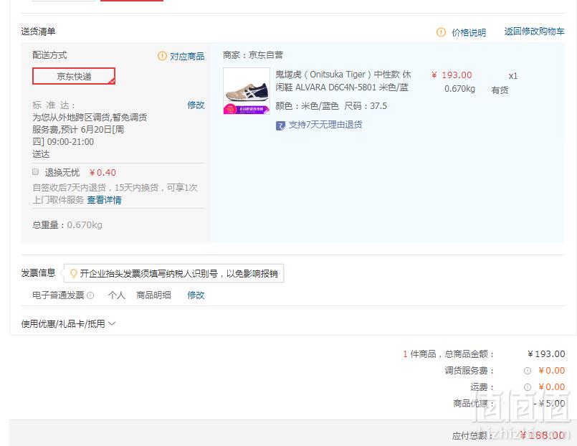Open the 价格说明 link
Viewport: 577px width, 446px height.
[x=469, y=32]
